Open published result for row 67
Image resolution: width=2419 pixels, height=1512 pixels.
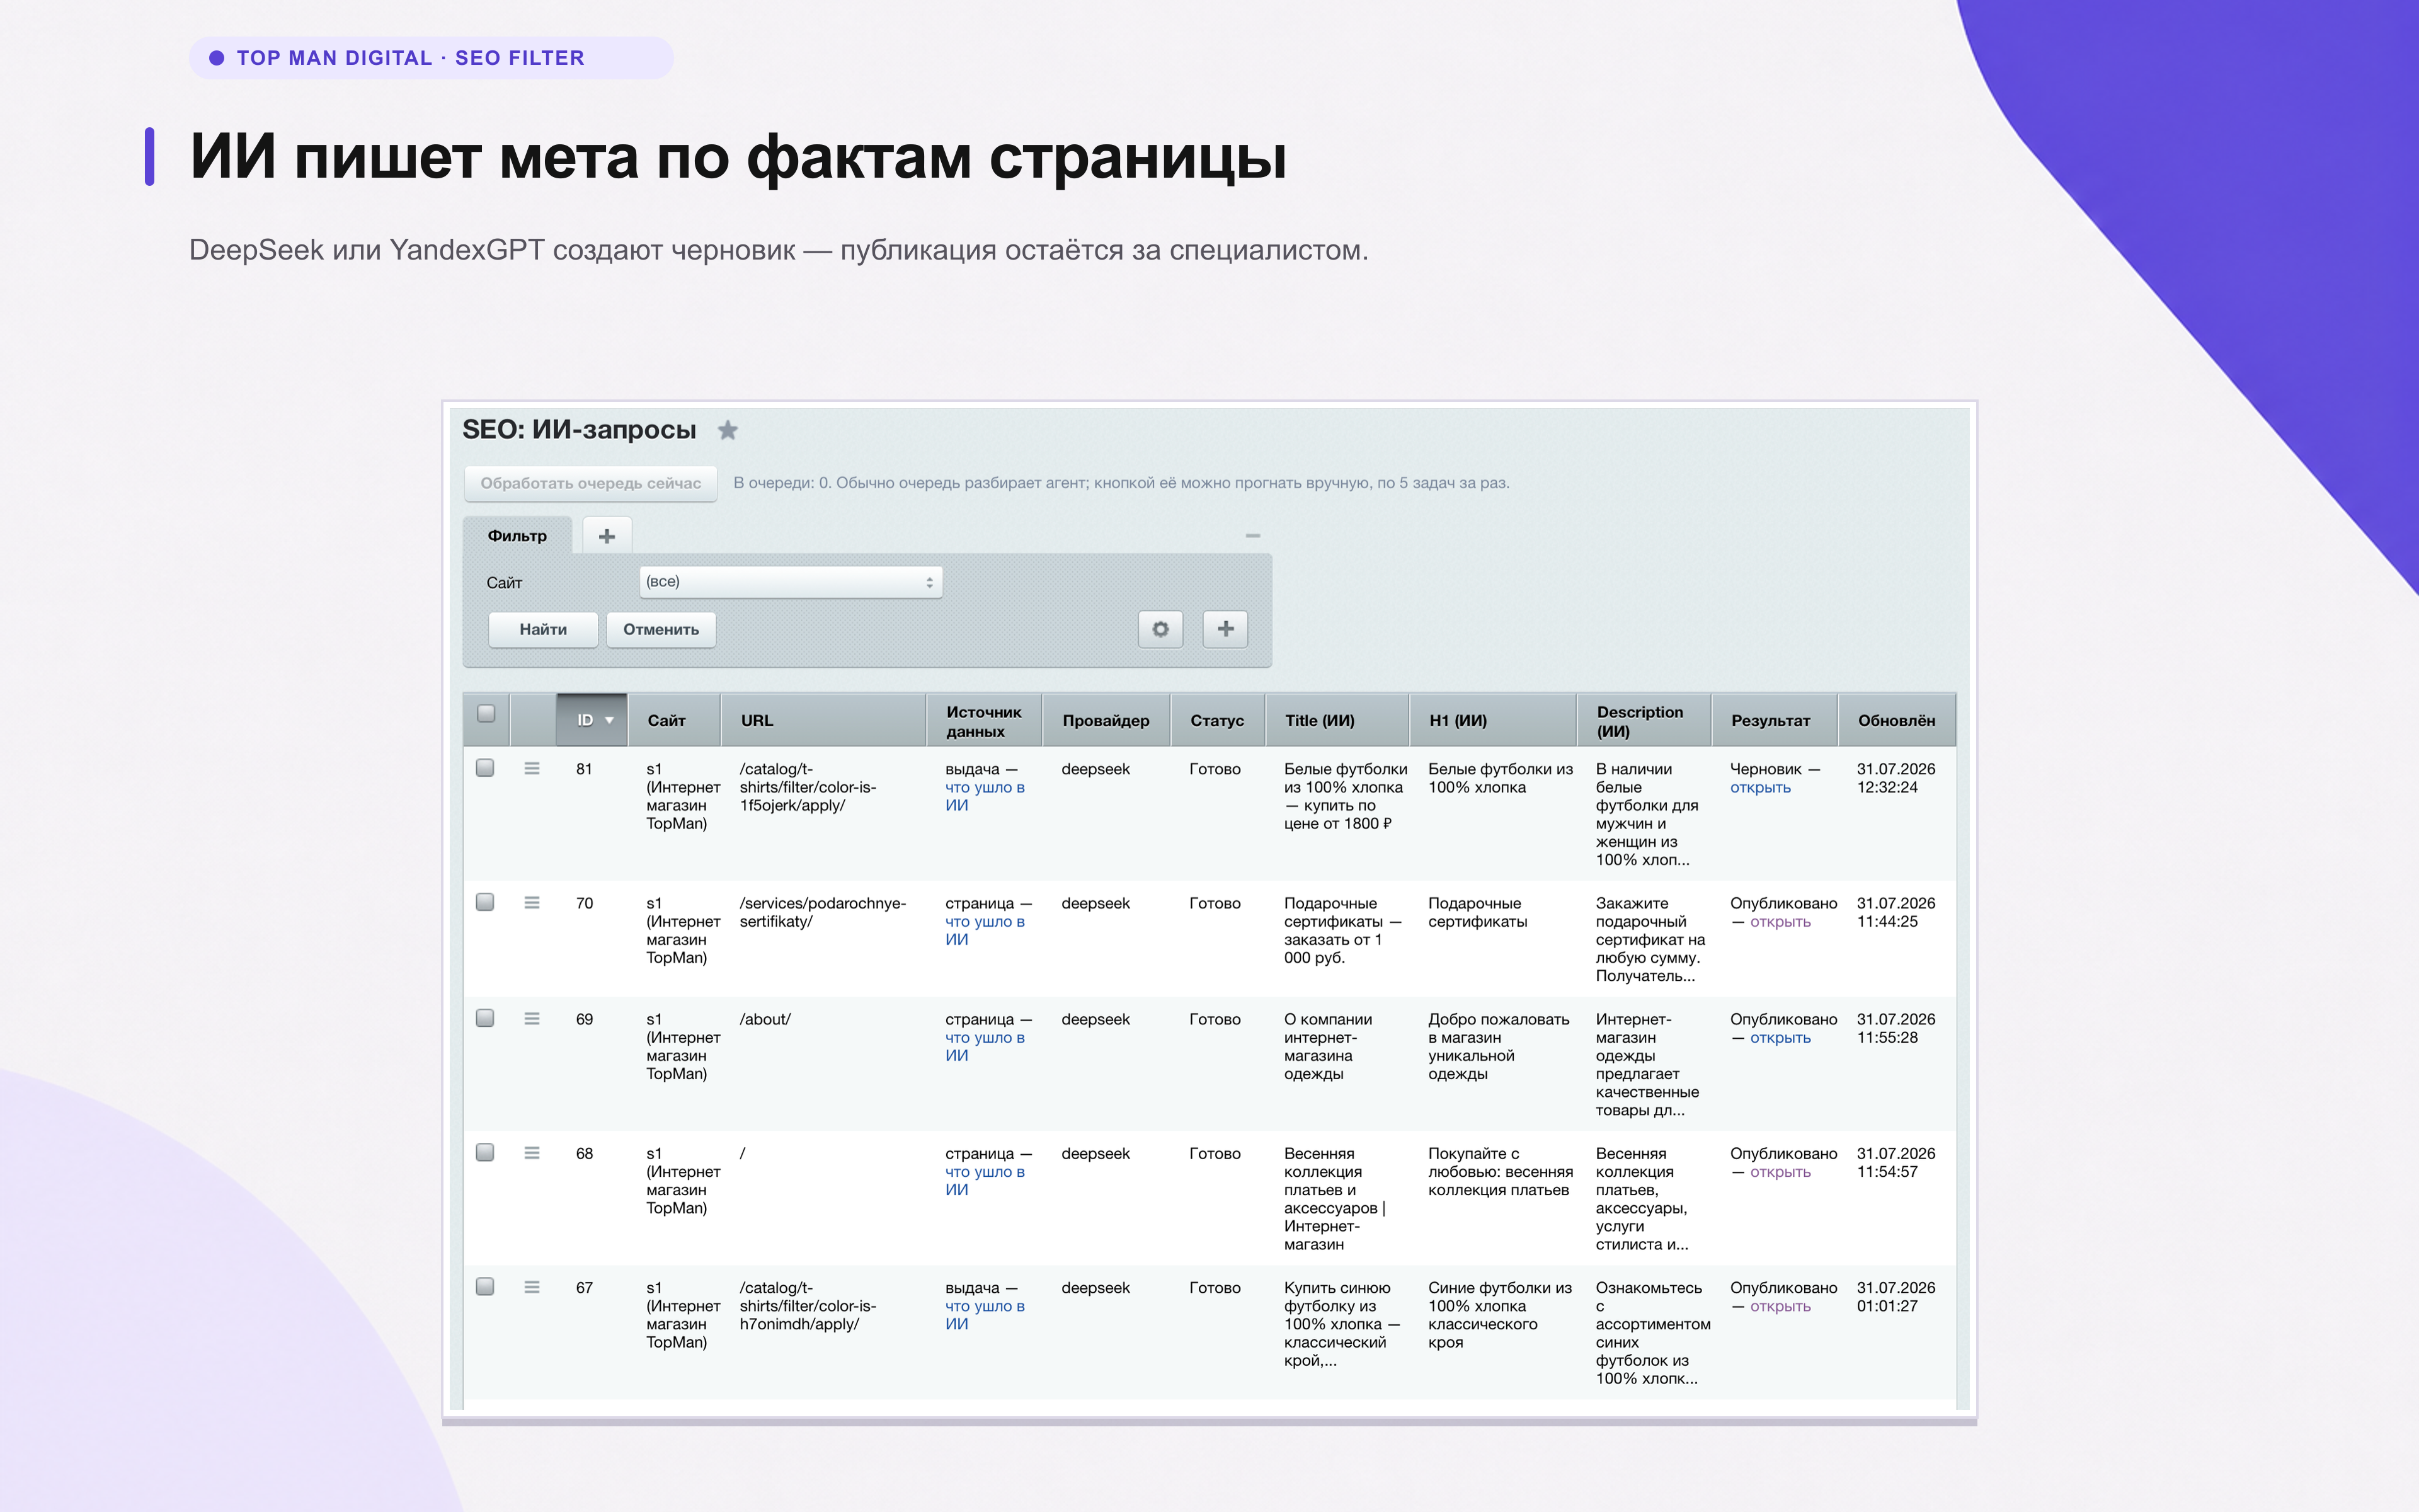[1780, 1306]
